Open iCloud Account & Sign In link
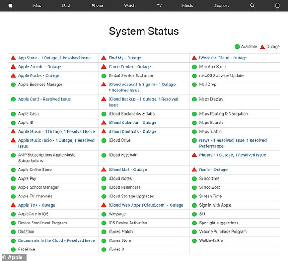The height and width of the screenshot is (261, 288). 143,87
